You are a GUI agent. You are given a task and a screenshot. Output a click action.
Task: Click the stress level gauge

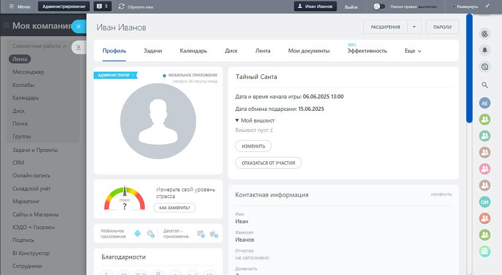tap(125, 199)
